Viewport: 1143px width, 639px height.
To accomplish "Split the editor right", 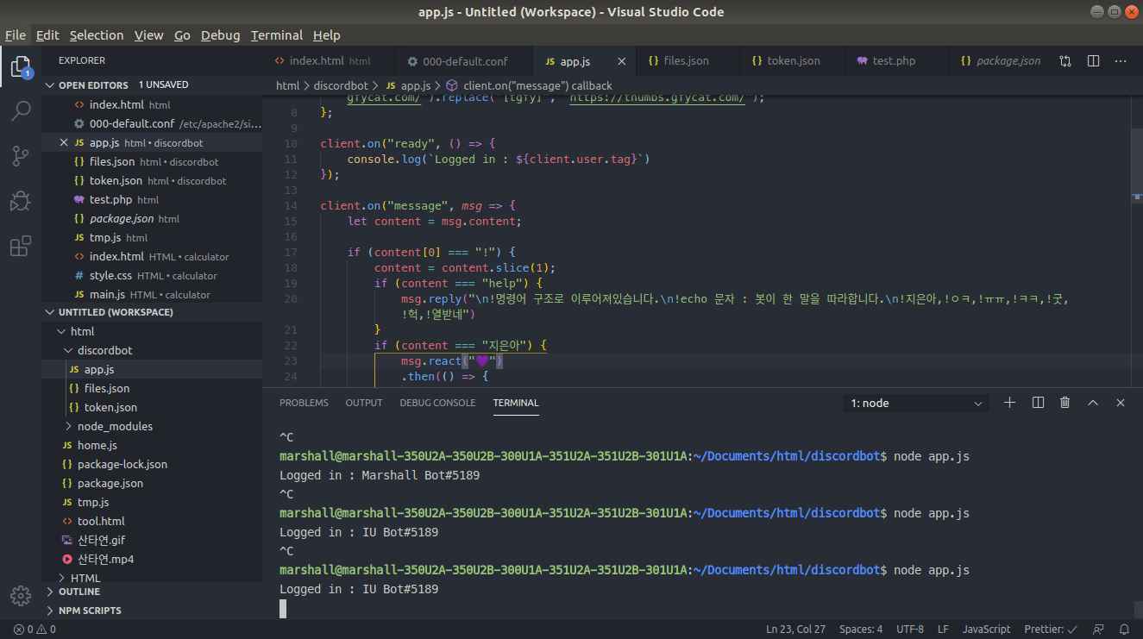I will tap(1093, 61).
